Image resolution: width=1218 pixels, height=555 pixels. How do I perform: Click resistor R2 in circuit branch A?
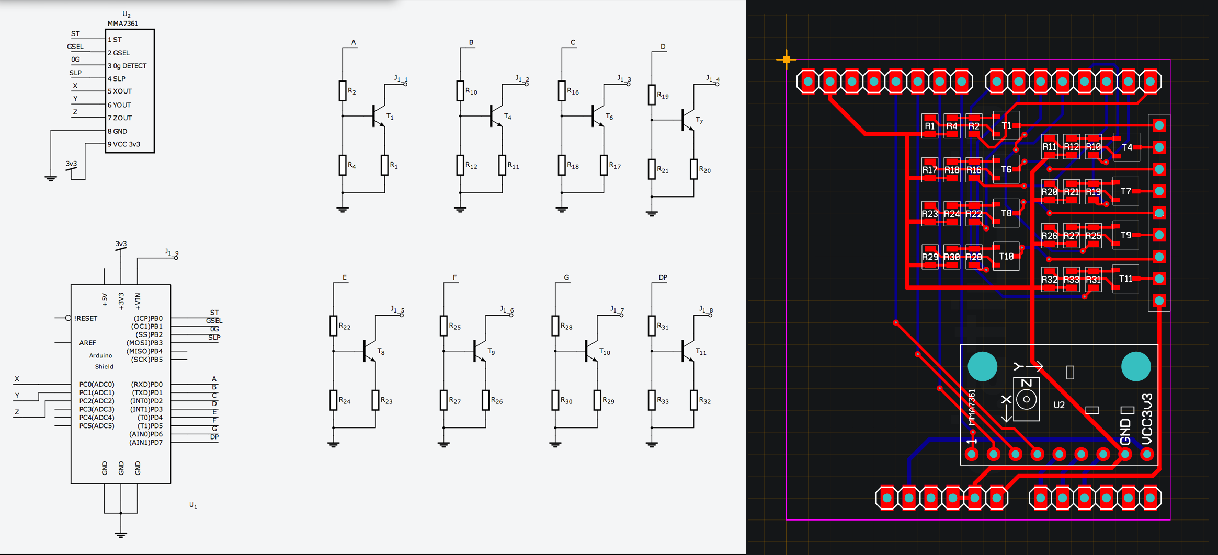tap(343, 90)
